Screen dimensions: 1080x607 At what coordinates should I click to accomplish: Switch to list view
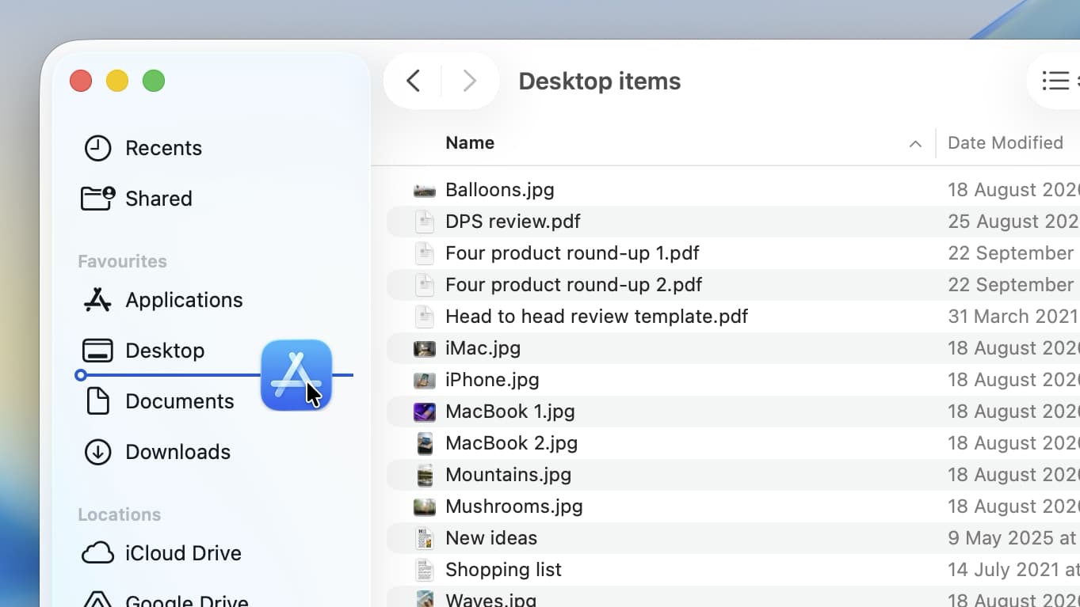1054,81
